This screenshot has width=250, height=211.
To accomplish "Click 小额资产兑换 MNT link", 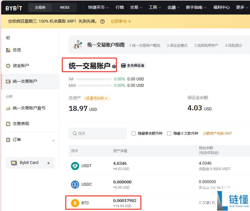I will tap(217, 134).
